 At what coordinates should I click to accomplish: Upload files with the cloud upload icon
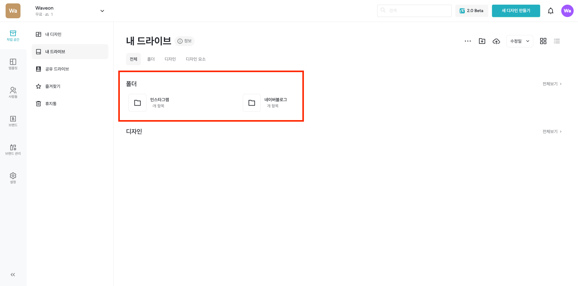pyautogui.click(x=496, y=41)
